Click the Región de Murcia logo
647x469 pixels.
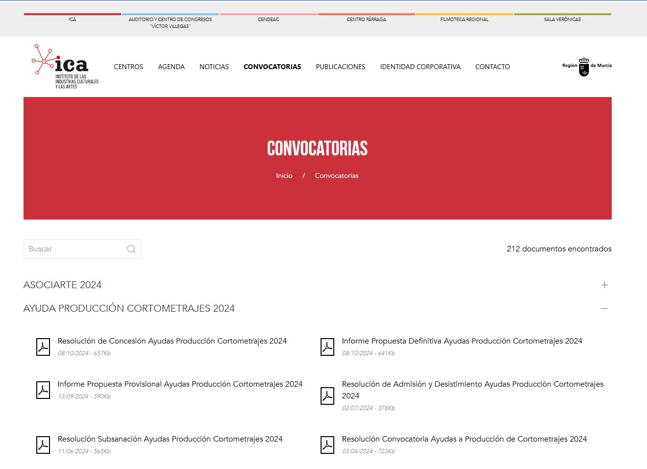[x=586, y=67]
